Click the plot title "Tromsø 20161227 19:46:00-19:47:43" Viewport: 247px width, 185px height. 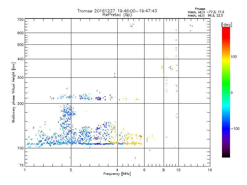[x=117, y=11]
